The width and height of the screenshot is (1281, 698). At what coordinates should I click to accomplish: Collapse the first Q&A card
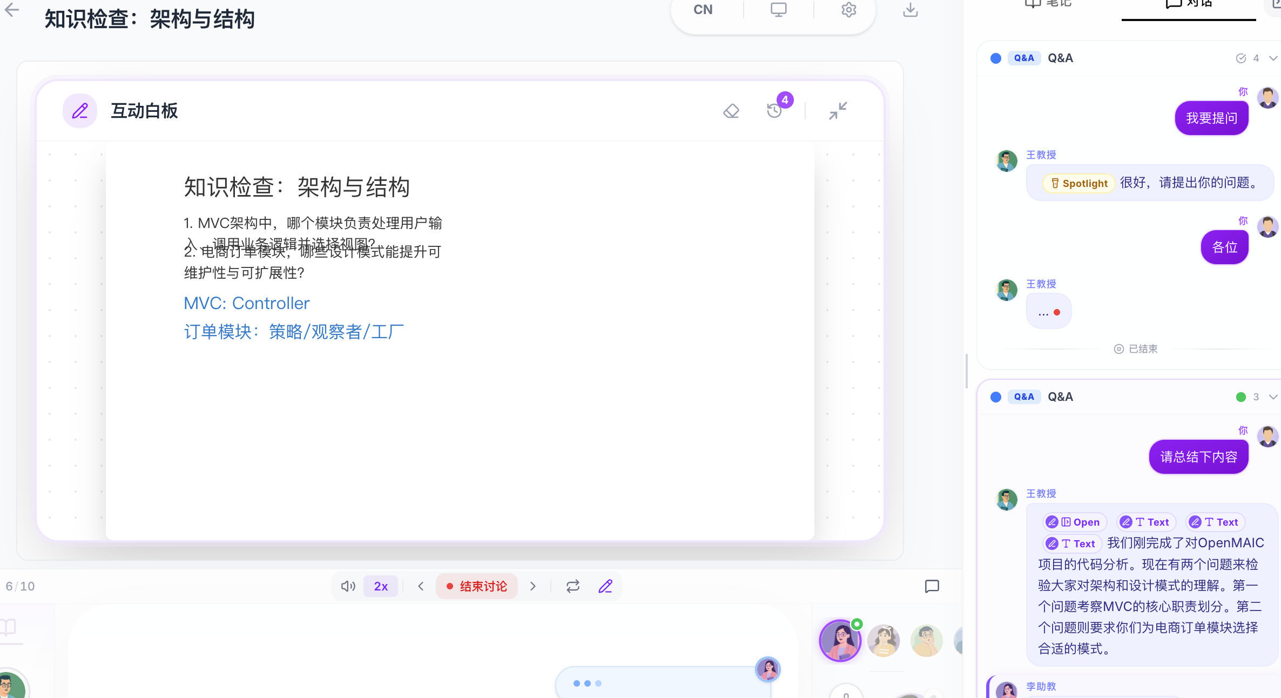[x=1273, y=58]
